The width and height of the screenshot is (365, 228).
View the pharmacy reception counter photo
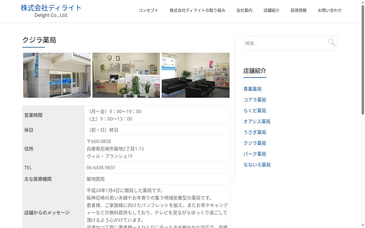tap(126, 75)
